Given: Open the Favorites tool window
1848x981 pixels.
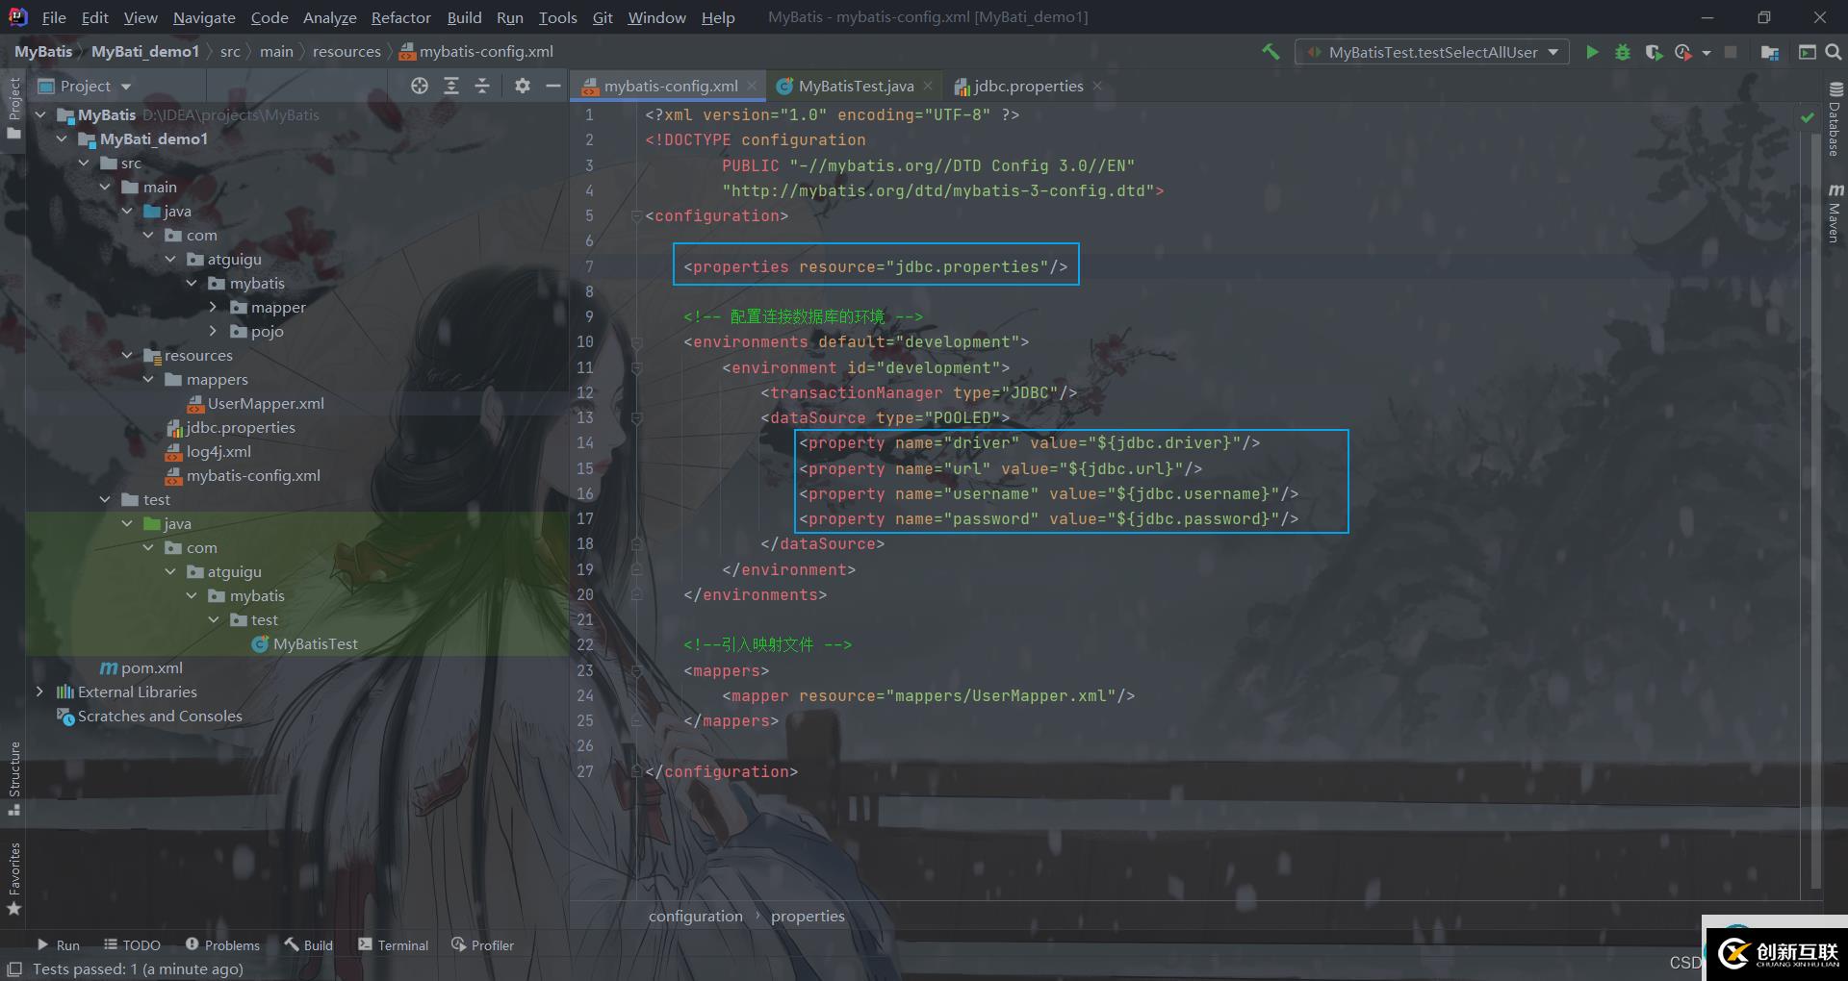Looking at the screenshot, I should point(14,878).
